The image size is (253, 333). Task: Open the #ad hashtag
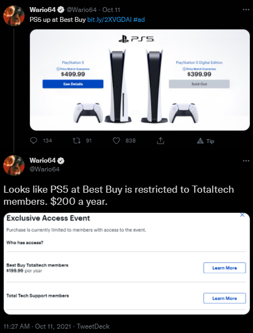tap(139, 20)
